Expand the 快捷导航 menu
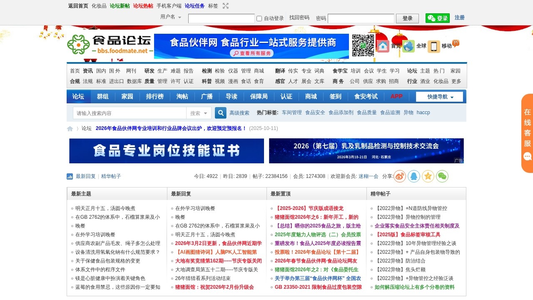The image size is (533, 300). click(x=439, y=97)
